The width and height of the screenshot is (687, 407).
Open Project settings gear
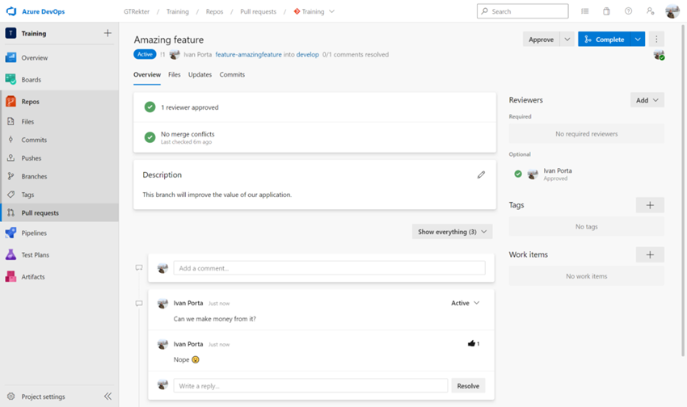11,397
